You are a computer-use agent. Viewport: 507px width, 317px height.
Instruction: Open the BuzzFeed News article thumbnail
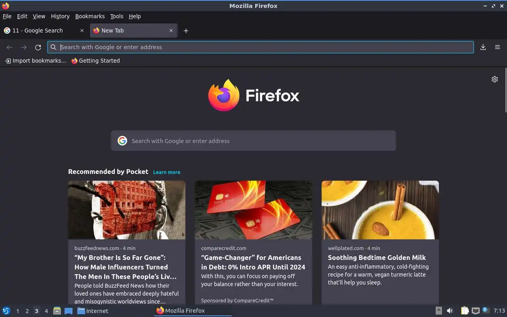click(127, 210)
